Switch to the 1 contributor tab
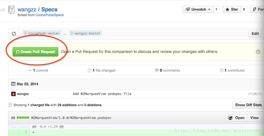 [232, 71]
